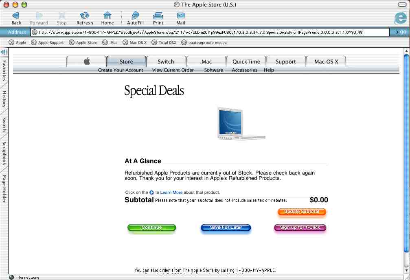
Task: Select the QuickTime navigation tab
Action: [246, 61]
